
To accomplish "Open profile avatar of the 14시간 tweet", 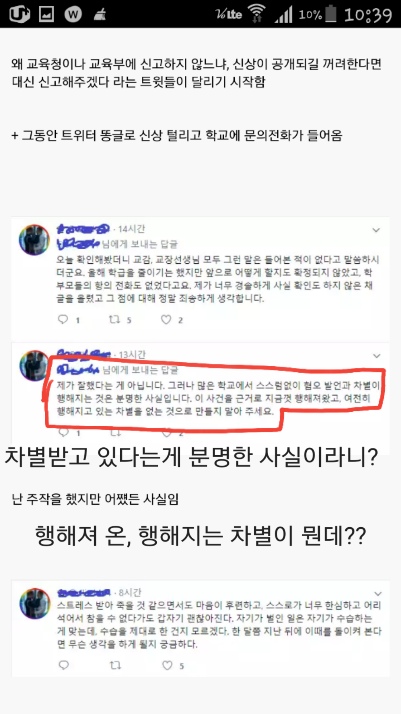I will point(34,240).
